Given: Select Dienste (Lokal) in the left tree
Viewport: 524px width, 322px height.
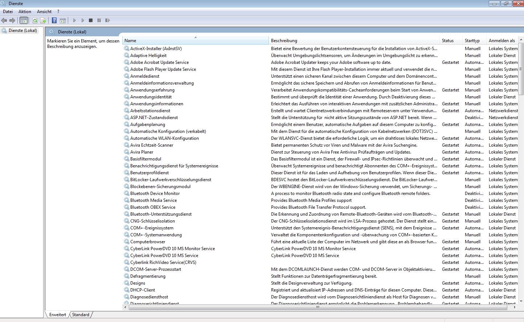Looking at the screenshot, I should [22, 30].
